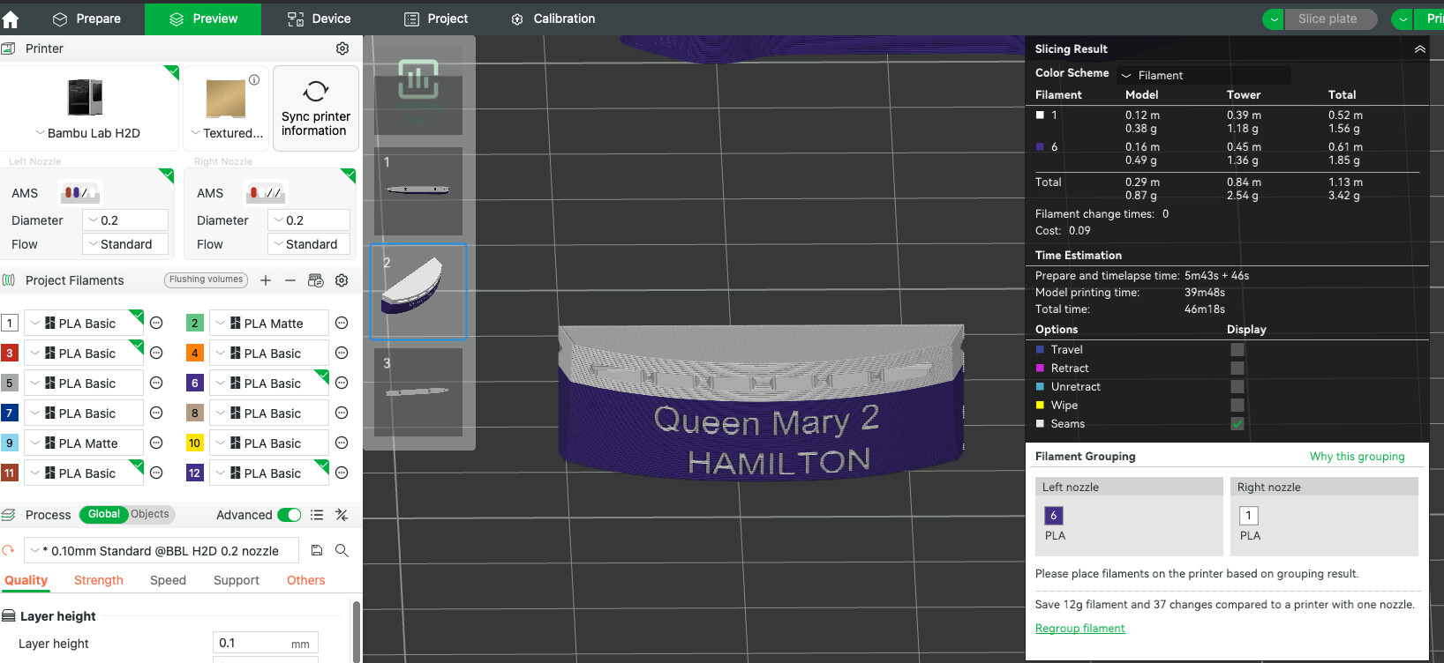
Task: Compare presets icon next to Advanced
Action: click(x=342, y=515)
